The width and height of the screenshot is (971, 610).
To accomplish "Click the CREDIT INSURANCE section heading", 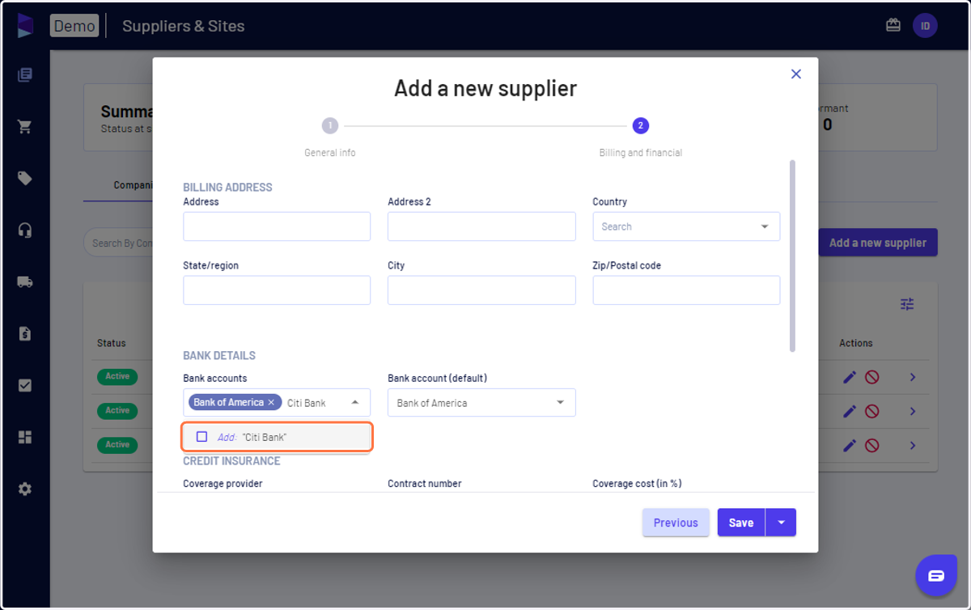I will click(x=231, y=461).
